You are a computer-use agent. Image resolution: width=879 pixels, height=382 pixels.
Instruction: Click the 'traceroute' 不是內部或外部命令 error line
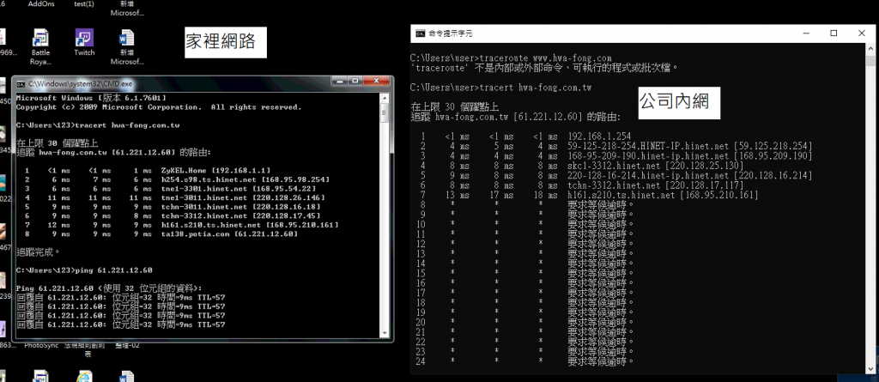click(545, 68)
